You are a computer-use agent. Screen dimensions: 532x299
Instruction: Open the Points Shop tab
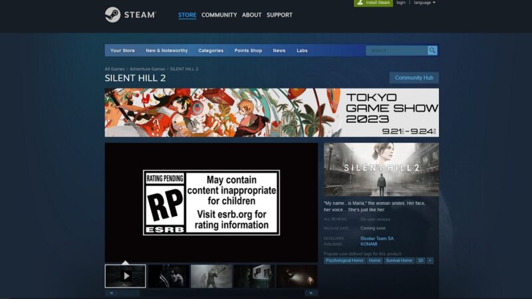pyautogui.click(x=248, y=50)
